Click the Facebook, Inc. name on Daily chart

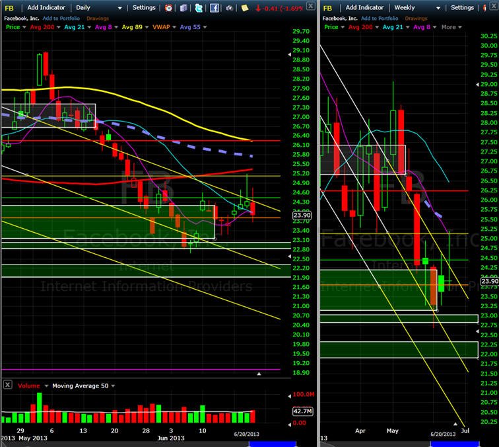(21, 19)
